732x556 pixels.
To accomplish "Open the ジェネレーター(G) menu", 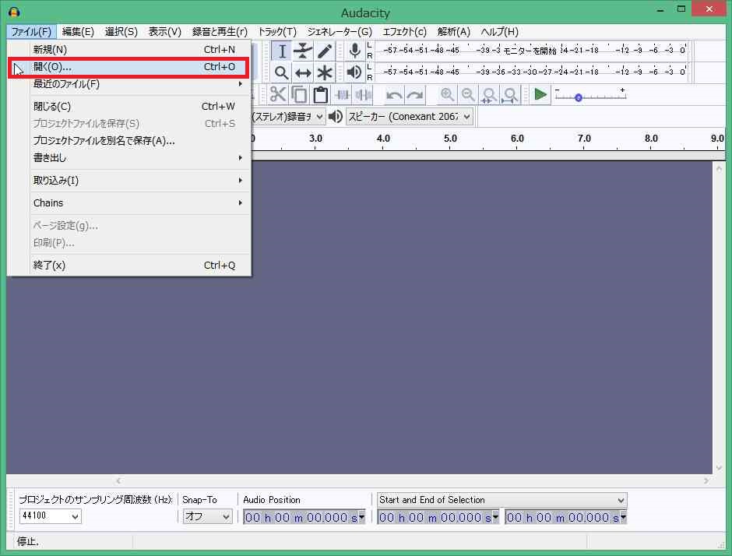I will (x=340, y=32).
